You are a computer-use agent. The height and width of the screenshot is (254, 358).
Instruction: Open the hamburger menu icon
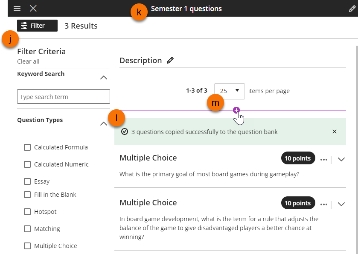coord(17,9)
